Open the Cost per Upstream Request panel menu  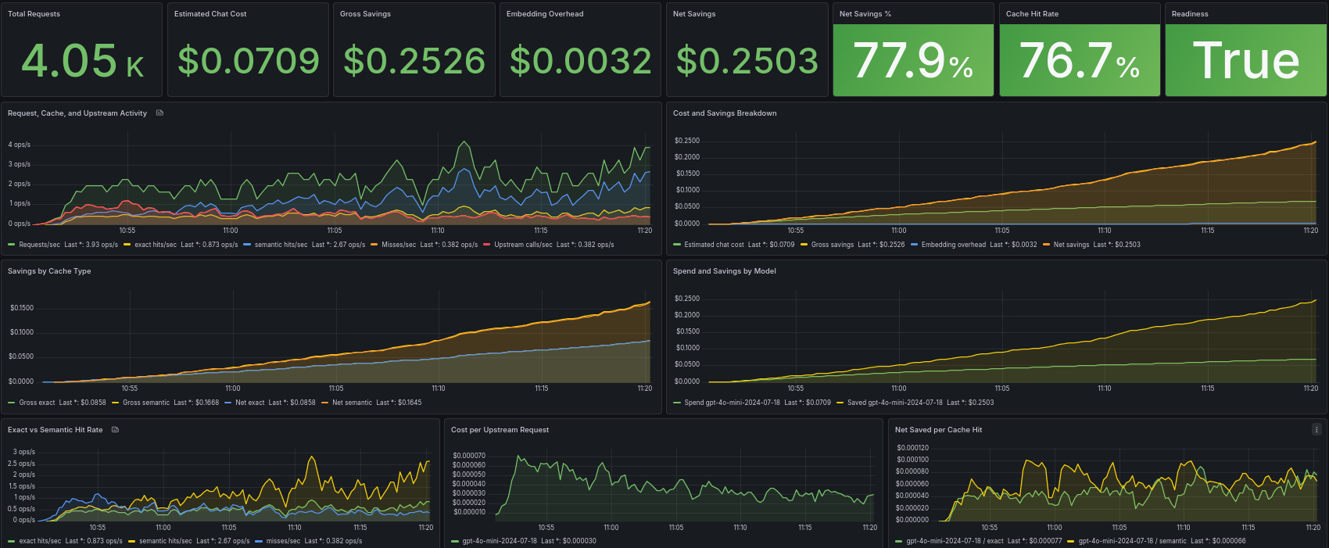point(500,430)
